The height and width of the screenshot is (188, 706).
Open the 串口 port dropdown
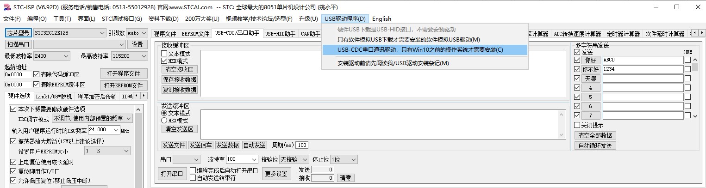[187, 159]
